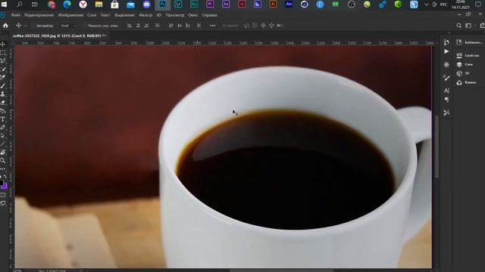485x272 pixels.
Task: Select the Path Selection arrow tool
Action: coord(3,136)
